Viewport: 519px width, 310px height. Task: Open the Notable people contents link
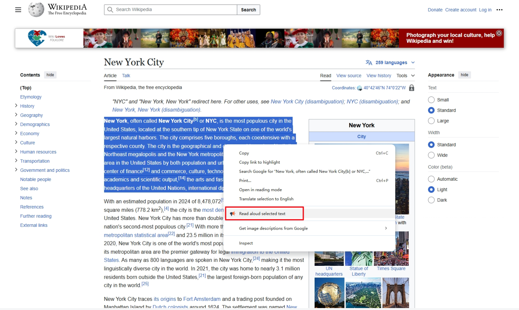click(x=36, y=179)
